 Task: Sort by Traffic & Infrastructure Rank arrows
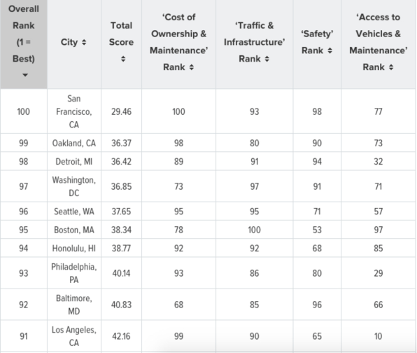pyautogui.click(x=267, y=59)
